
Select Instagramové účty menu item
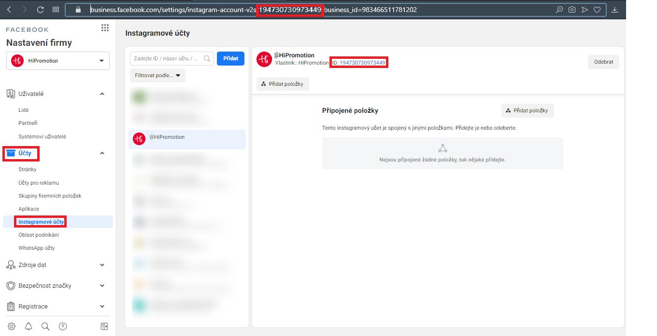pos(58,222)
